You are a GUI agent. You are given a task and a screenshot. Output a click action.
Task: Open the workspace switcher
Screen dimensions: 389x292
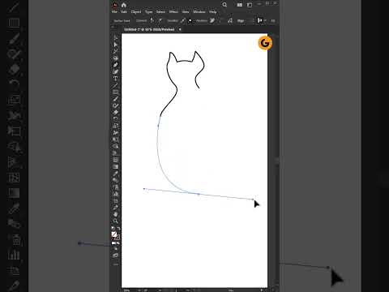point(250,5)
